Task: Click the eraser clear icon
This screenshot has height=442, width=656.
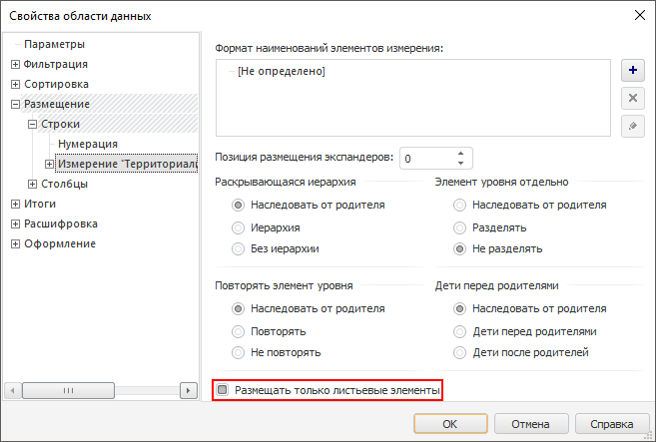Action: 631,126
